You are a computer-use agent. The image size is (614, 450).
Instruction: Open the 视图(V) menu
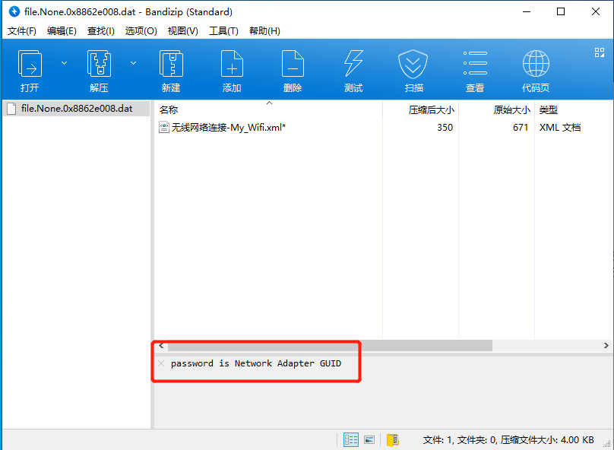coord(183,31)
